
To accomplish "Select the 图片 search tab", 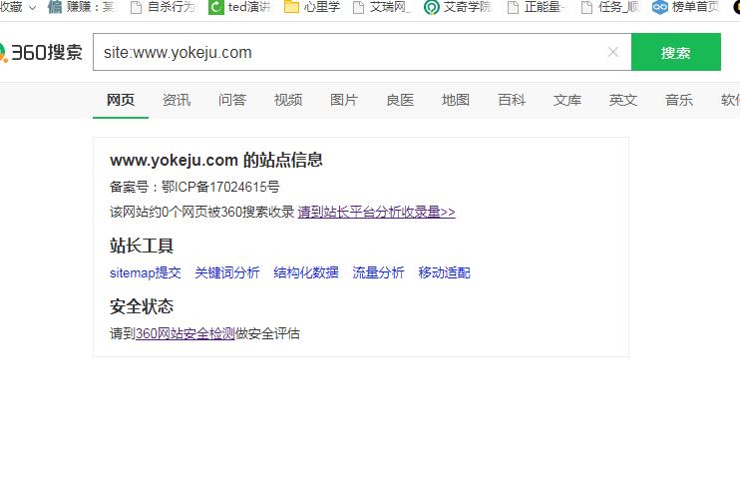I will point(344,100).
